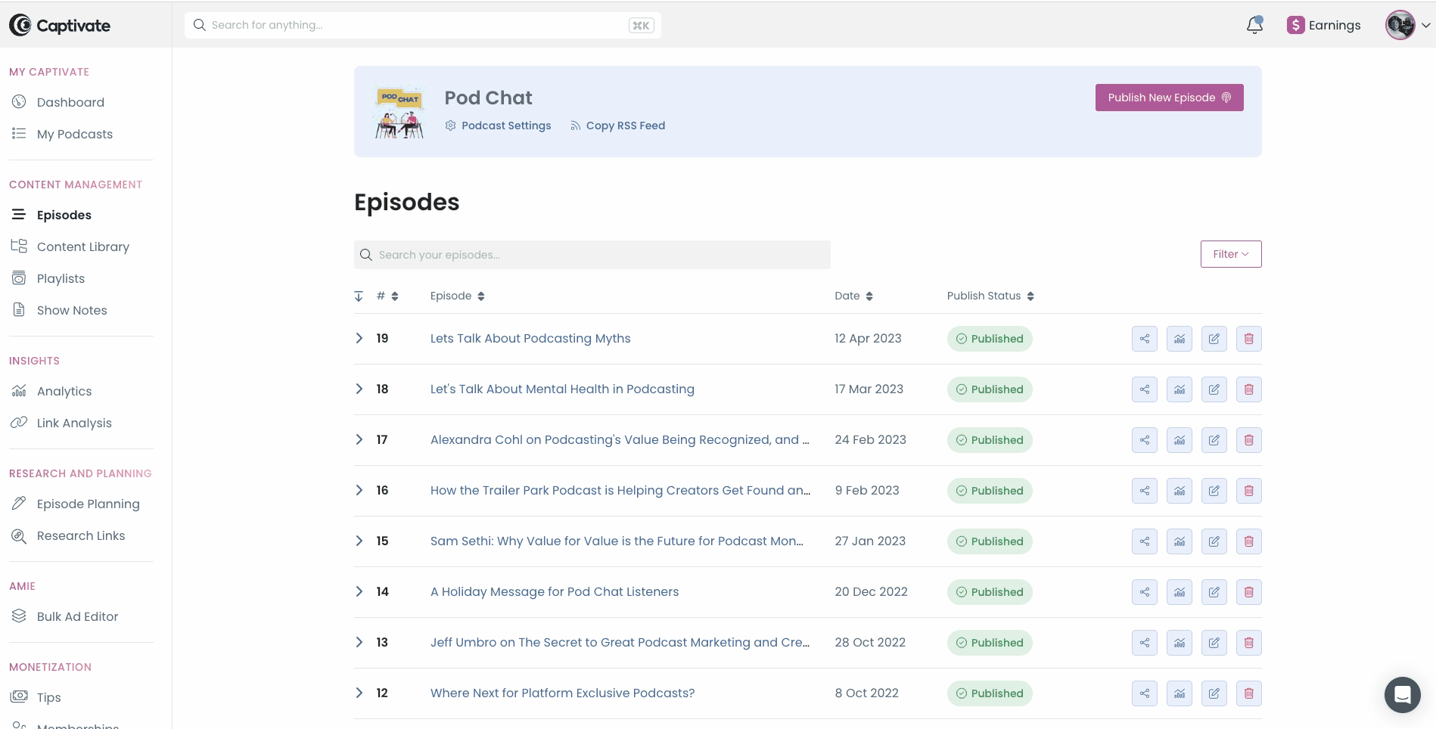Click the Search for anything field
1436x729 pixels.
coord(423,25)
